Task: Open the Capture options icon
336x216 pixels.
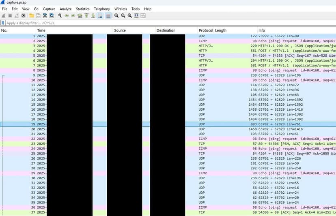Action: click(24, 16)
